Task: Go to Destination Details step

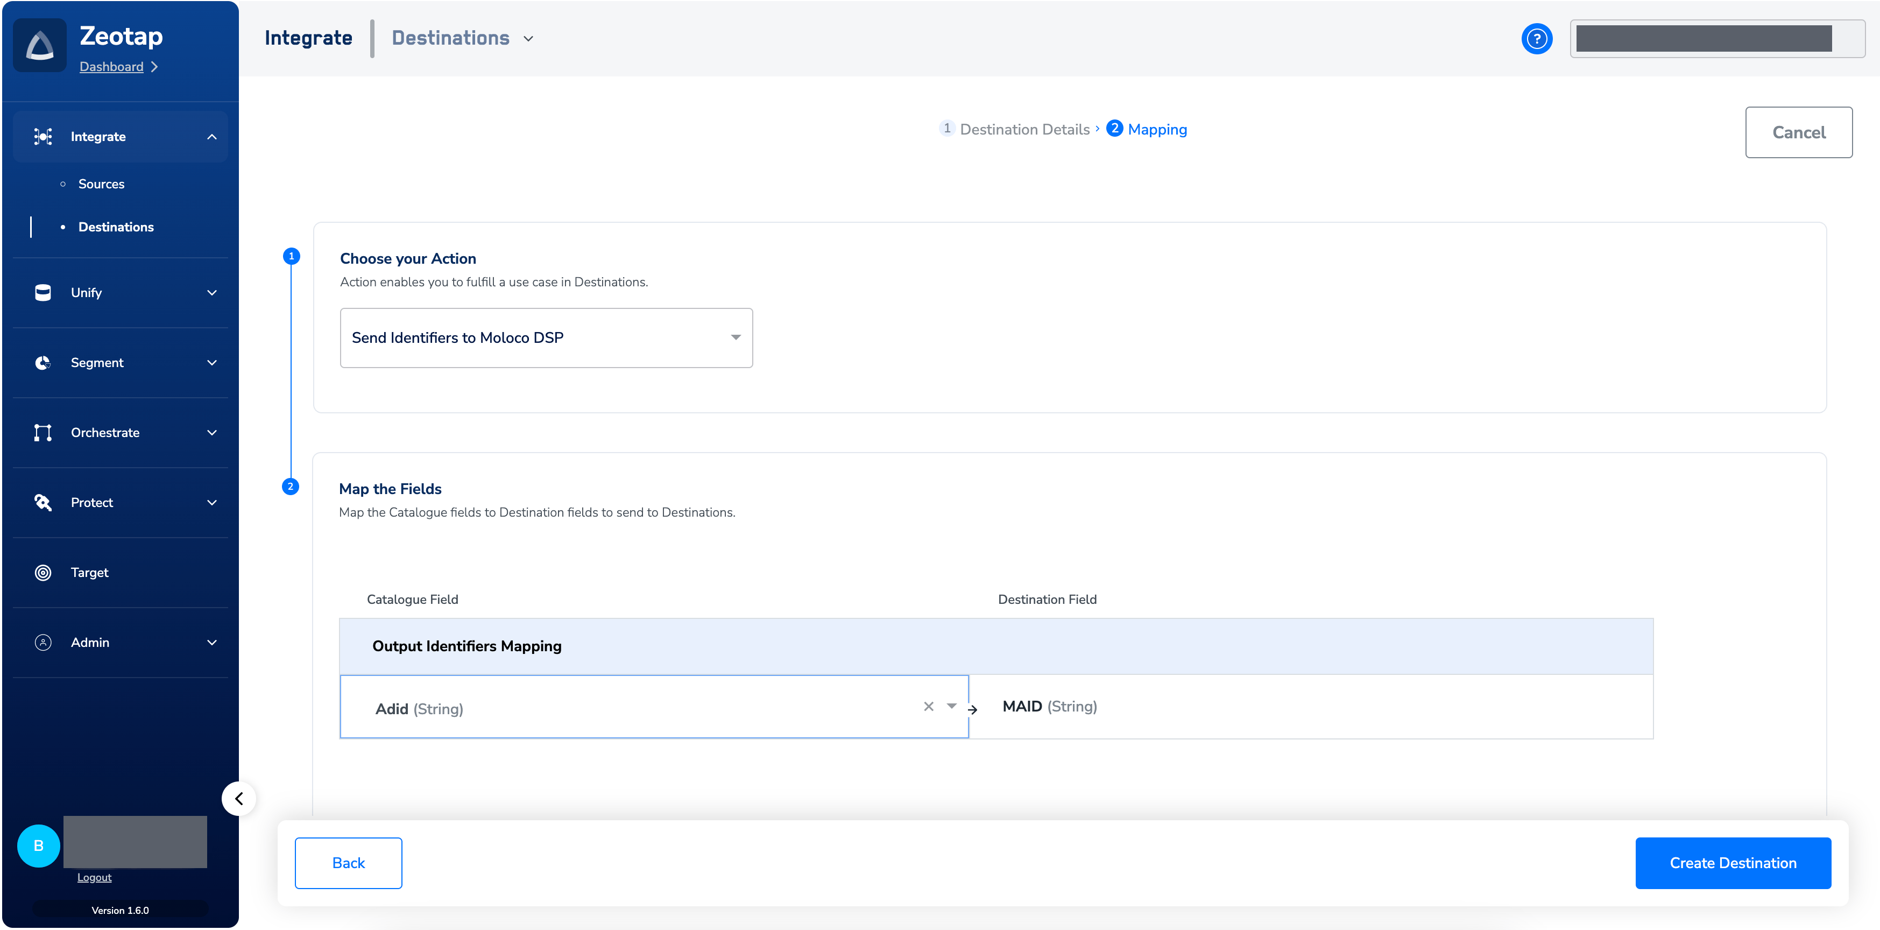Action: [1014, 129]
